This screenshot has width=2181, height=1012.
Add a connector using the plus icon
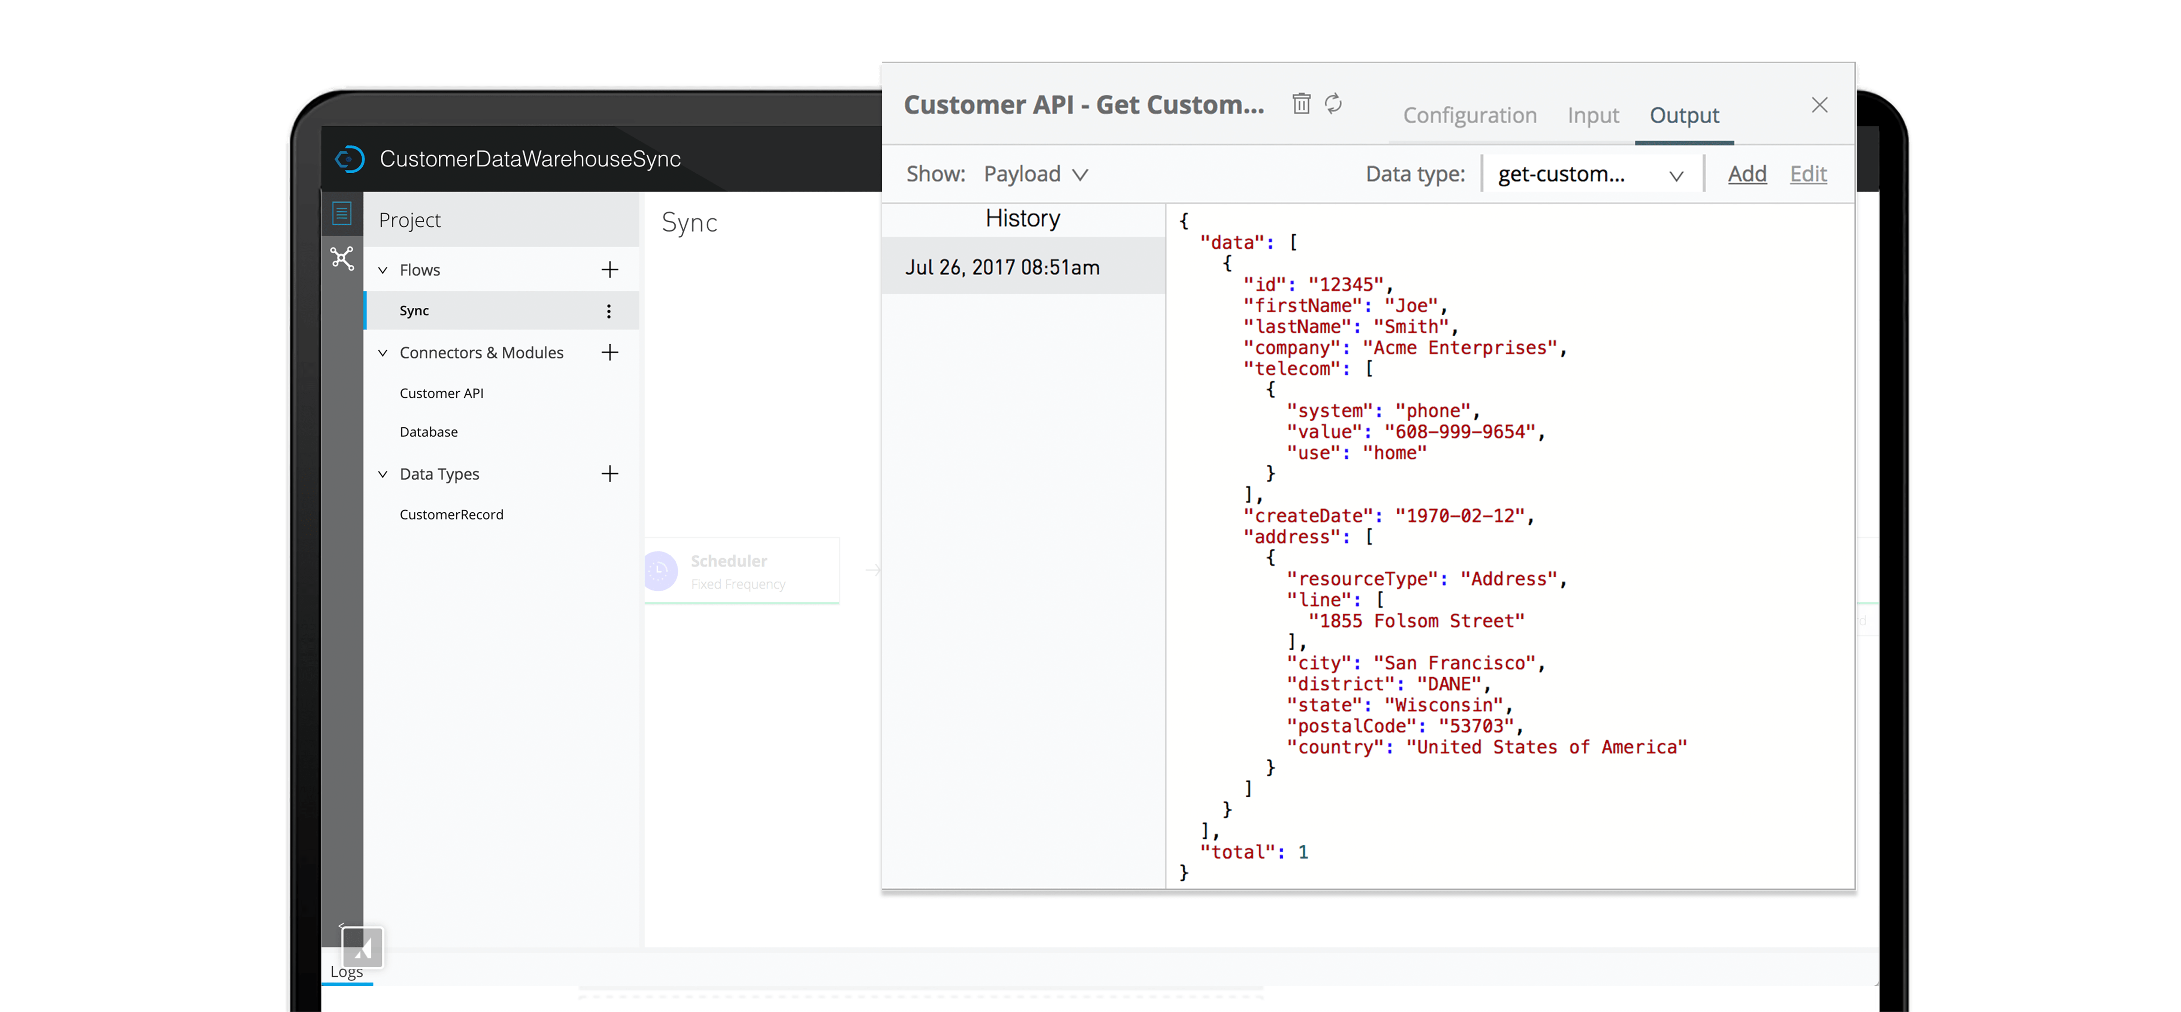tap(611, 353)
